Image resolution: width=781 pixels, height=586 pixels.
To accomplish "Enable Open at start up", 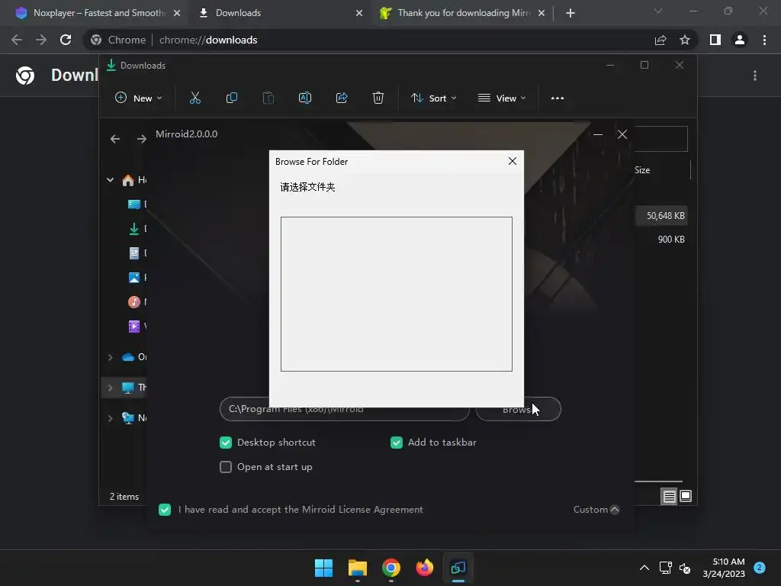I will click(x=226, y=467).
